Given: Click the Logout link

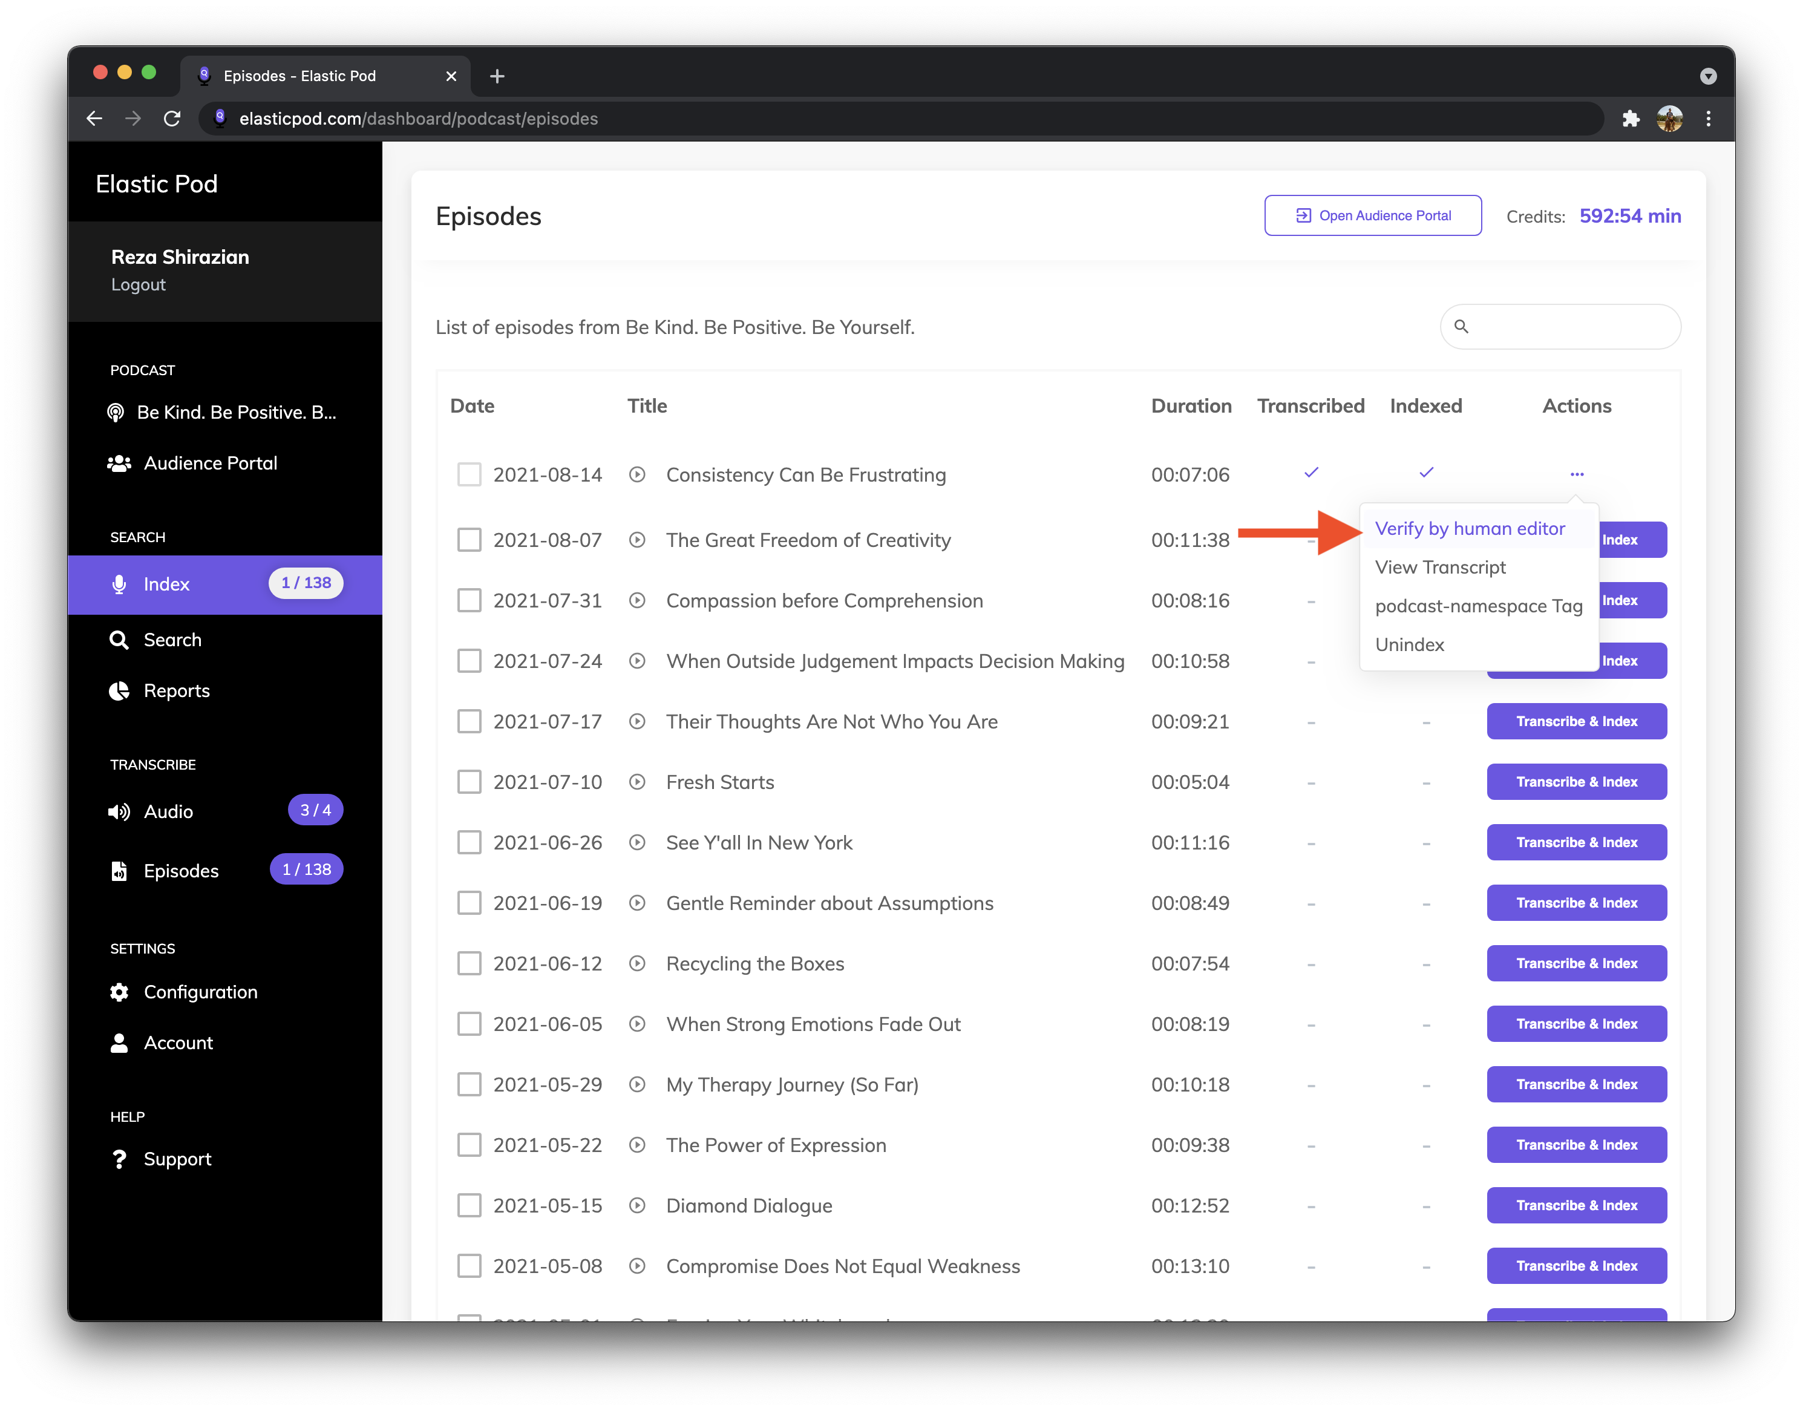Looking at the screenshot, I should [x=139, y=284].
